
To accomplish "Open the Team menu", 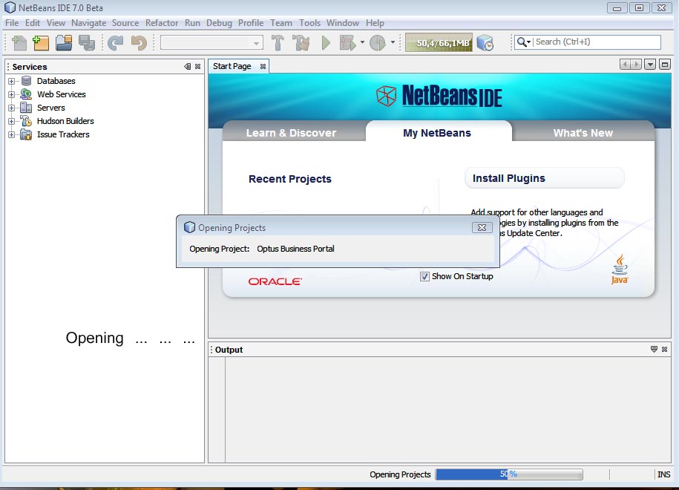I will (x=281, y=23).
